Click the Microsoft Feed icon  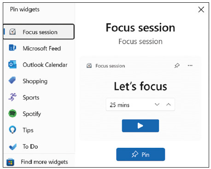[12, 48]
